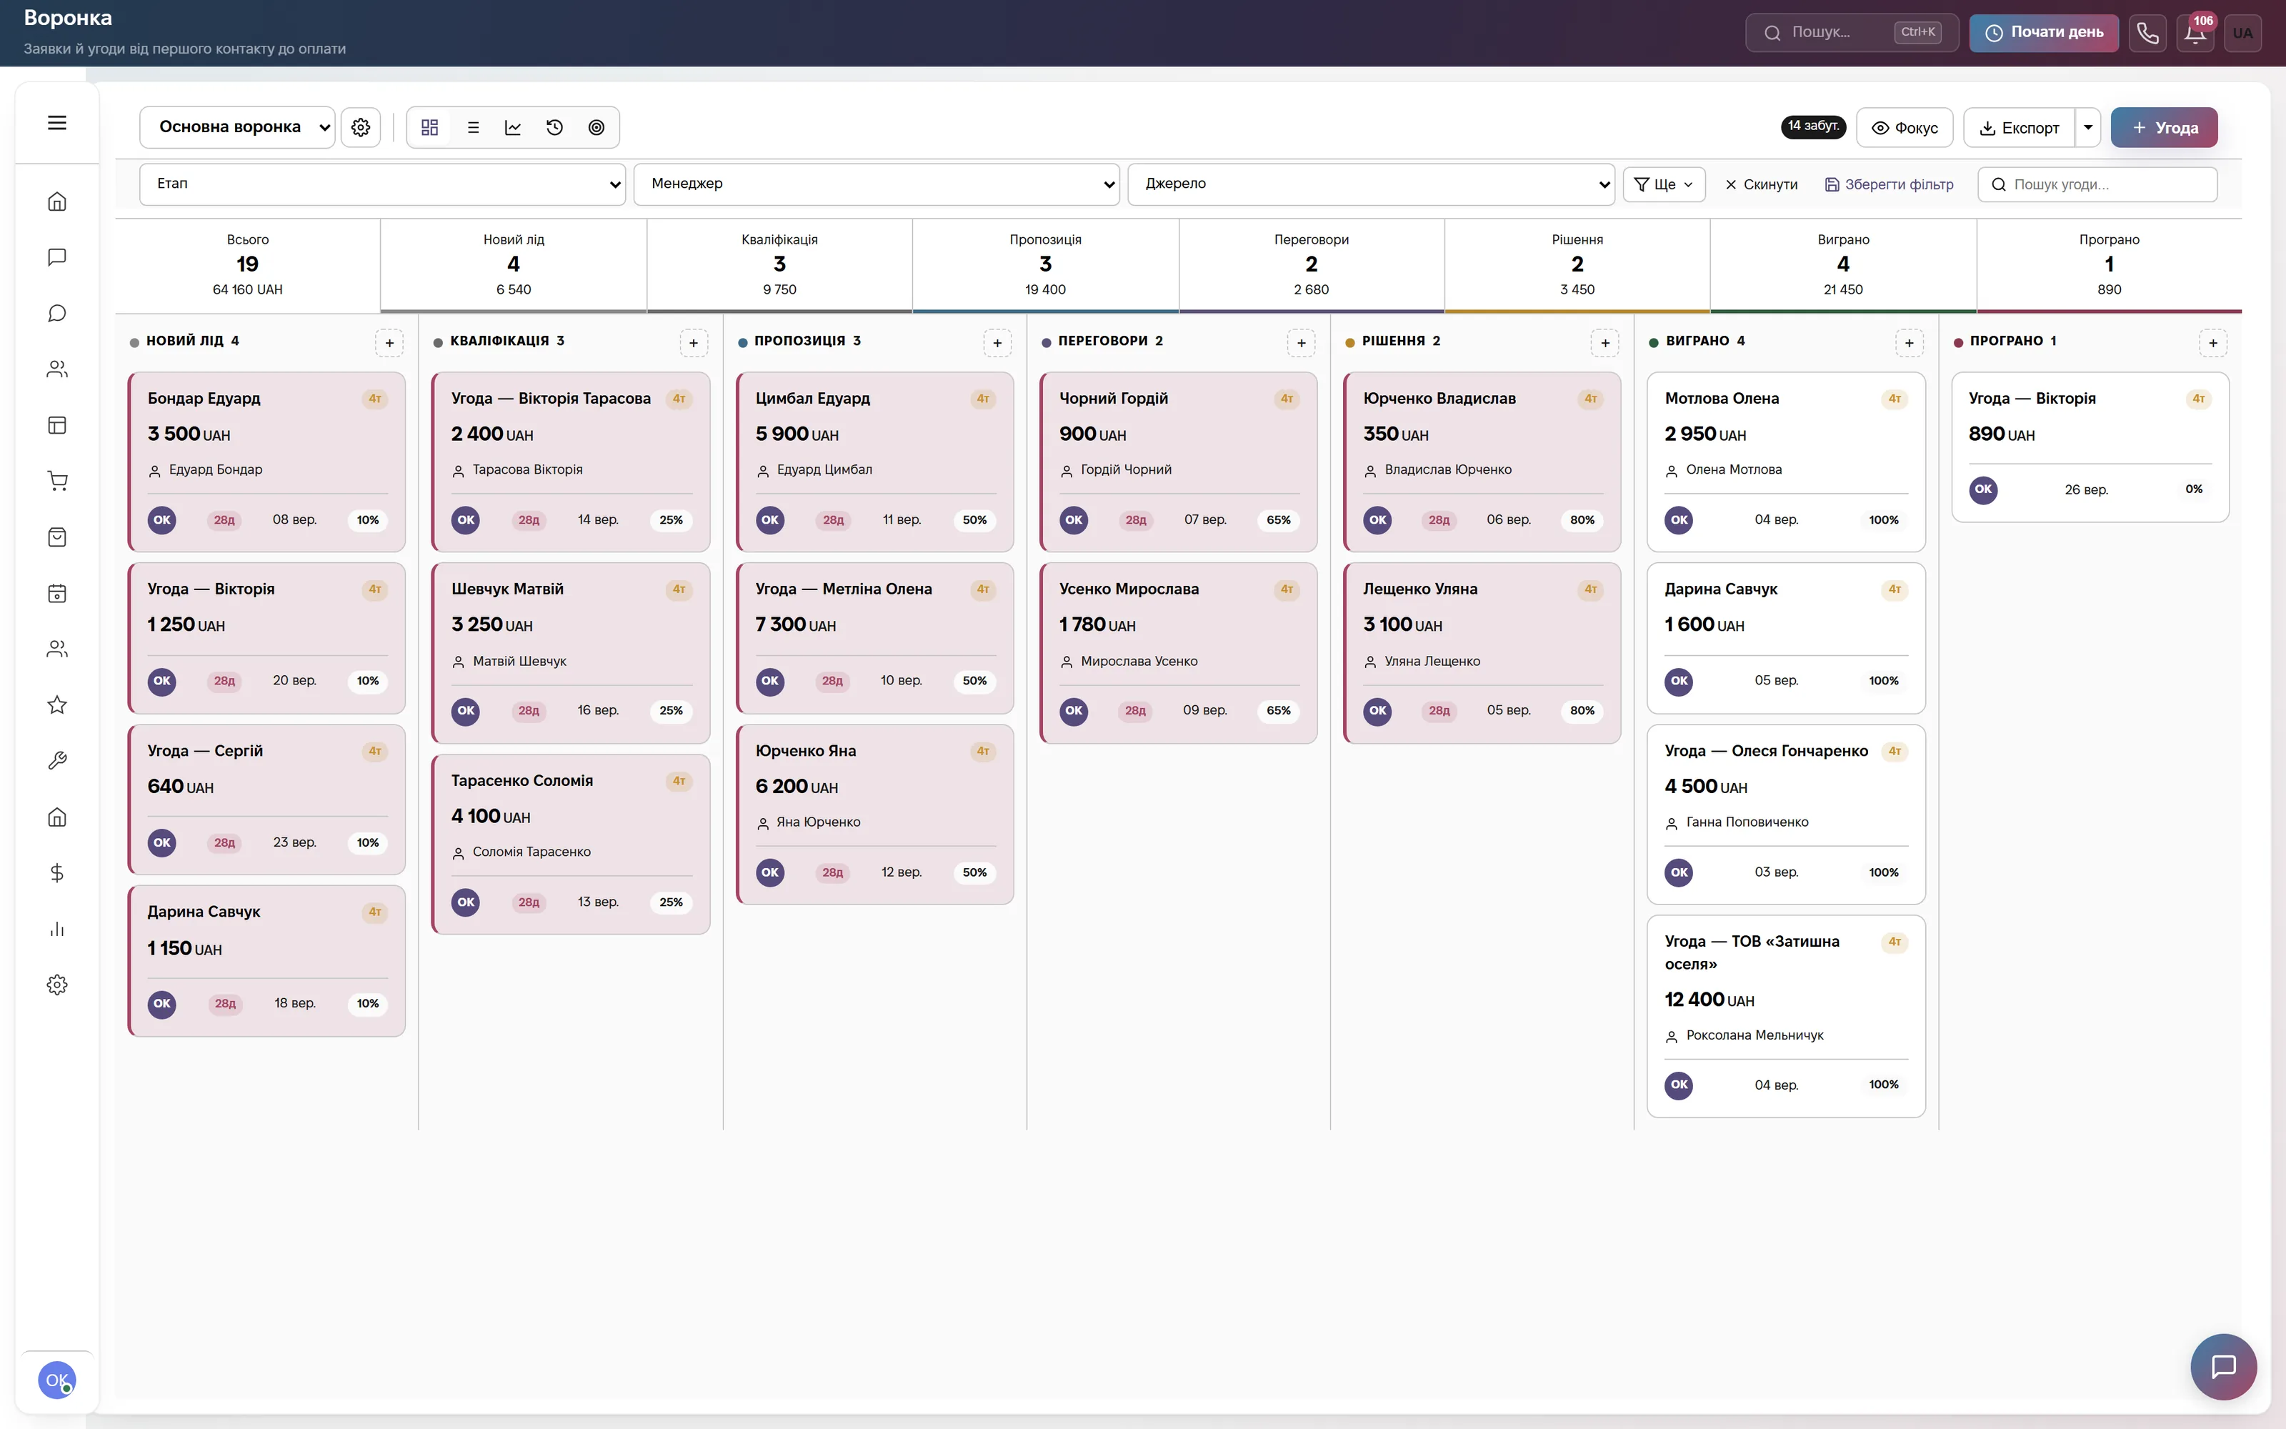Toggle the target goals view icon
This screenshot has height=1429, width=2286.
[x=596, y=128]
